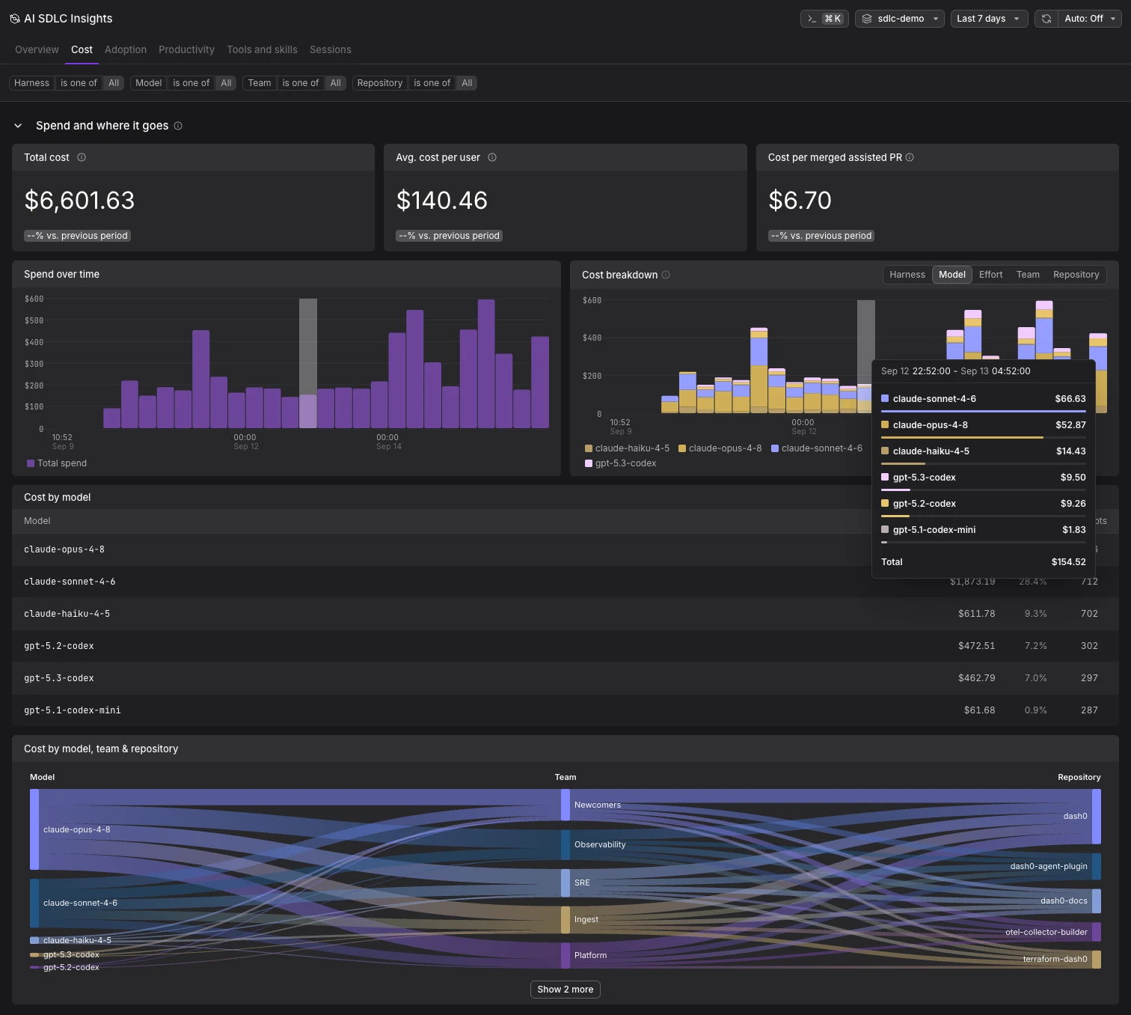Click the Show 2 more button
This screenshot has height=1015, width=1131.
pyautogui.click(x=565, y=990)
